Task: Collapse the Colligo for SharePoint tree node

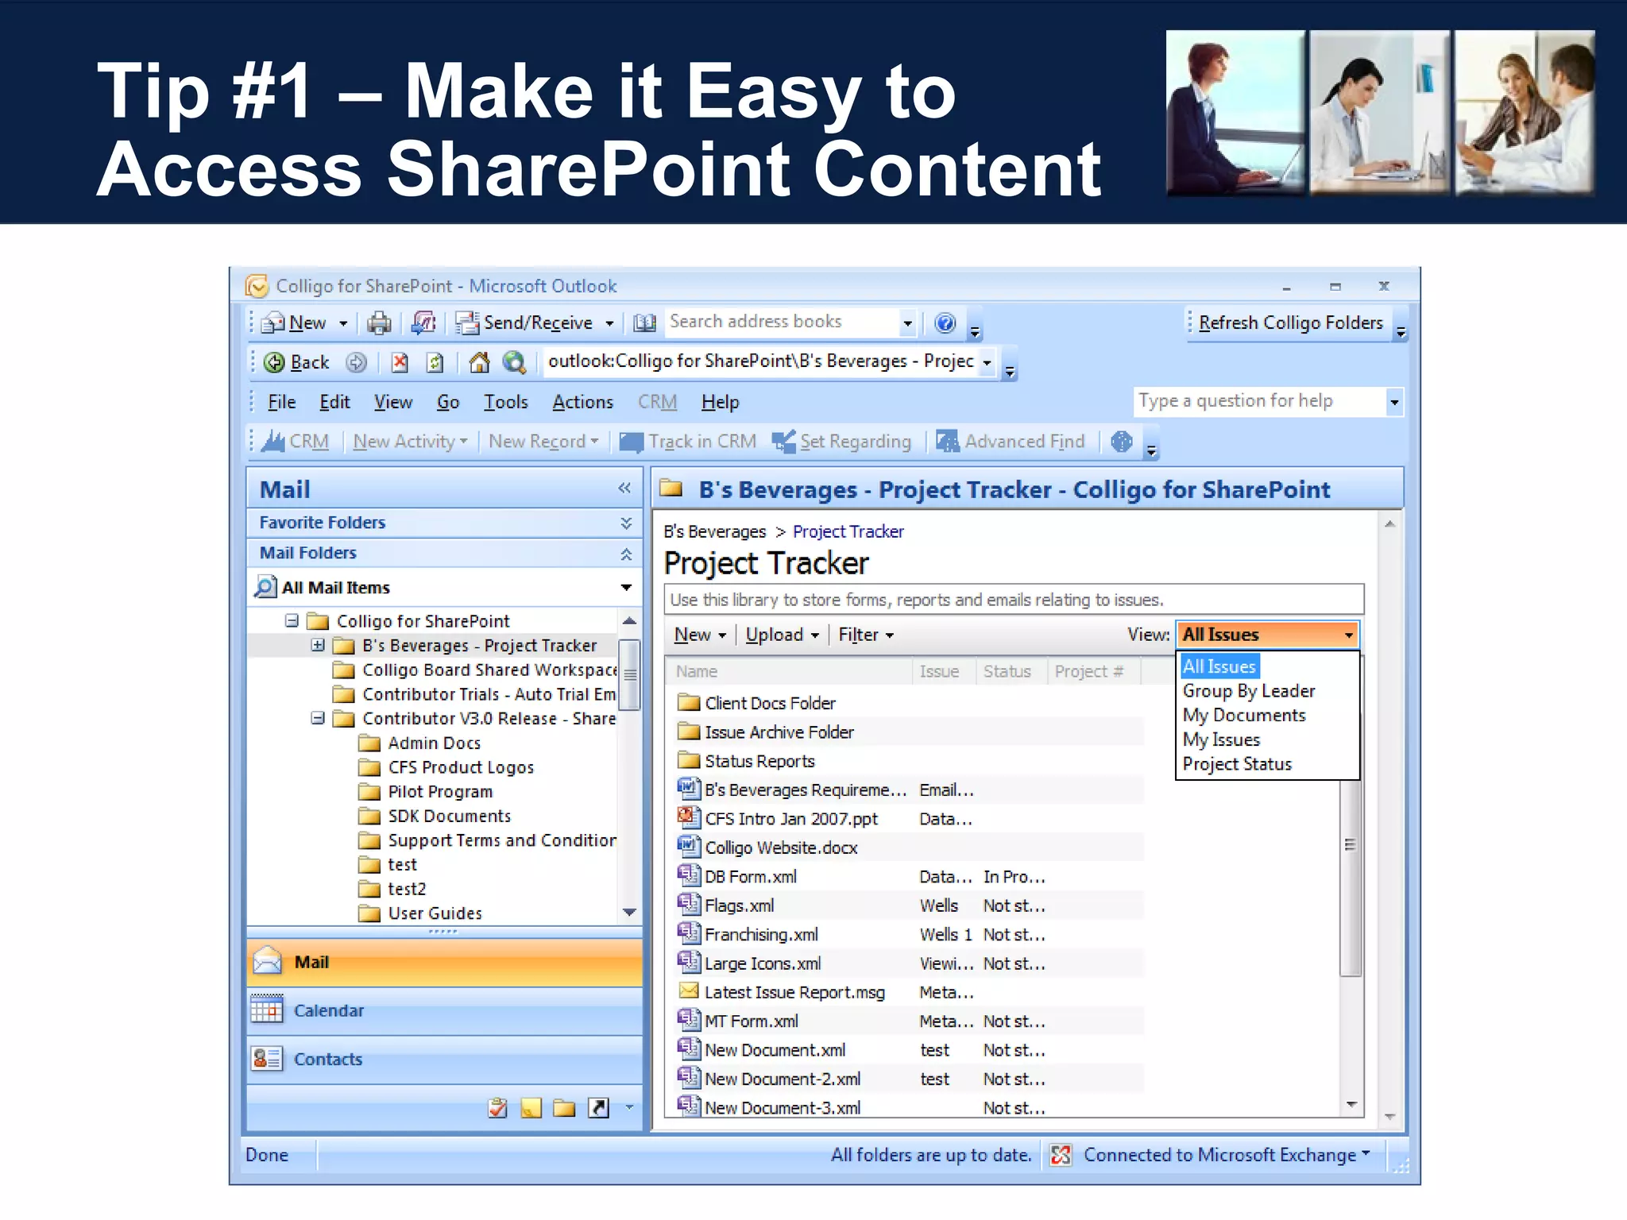Action: pyautogui.click(x=292, y=620)
